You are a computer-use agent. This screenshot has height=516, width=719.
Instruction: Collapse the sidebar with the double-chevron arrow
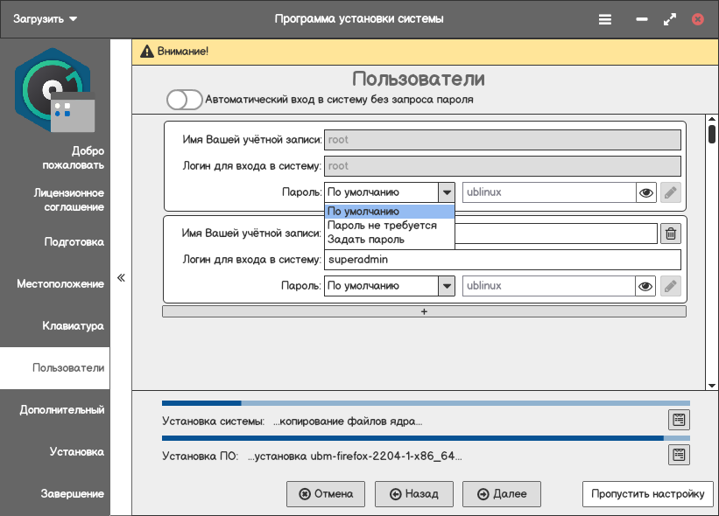tap(122, 278)
